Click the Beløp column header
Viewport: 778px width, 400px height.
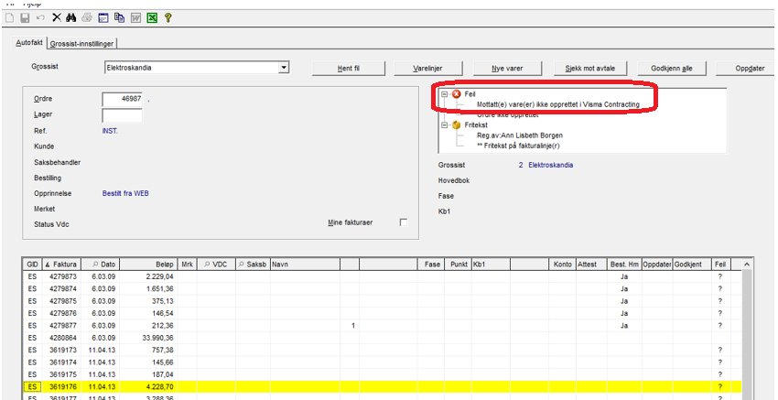point(149,265)
